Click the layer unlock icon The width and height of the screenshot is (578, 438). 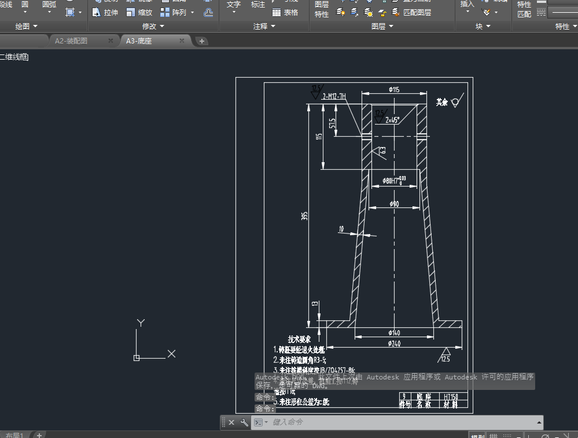click(382, 13)
